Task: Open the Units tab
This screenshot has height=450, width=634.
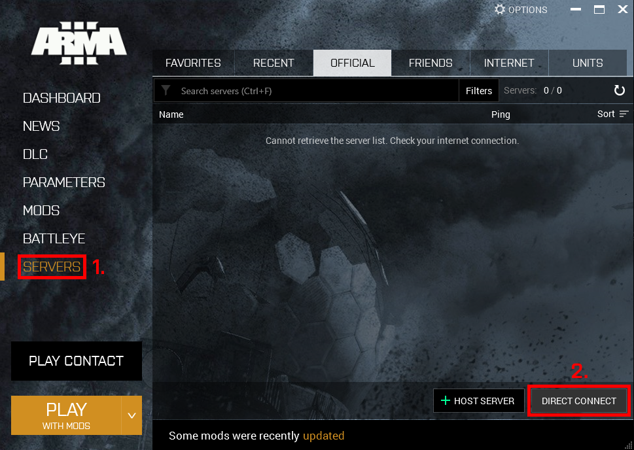Action: click(588, 63)
